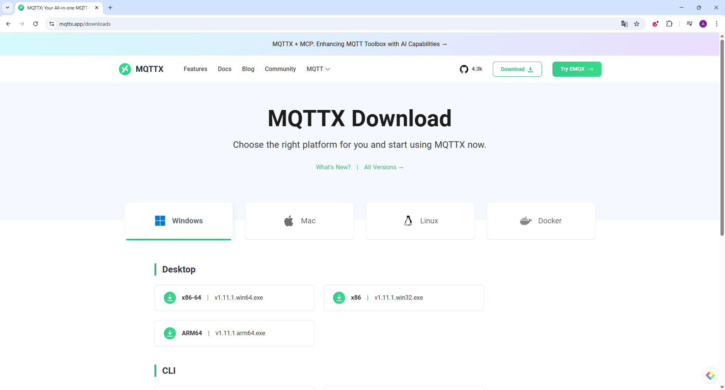
Task: View site information icon in address bar
Action: 52,24
